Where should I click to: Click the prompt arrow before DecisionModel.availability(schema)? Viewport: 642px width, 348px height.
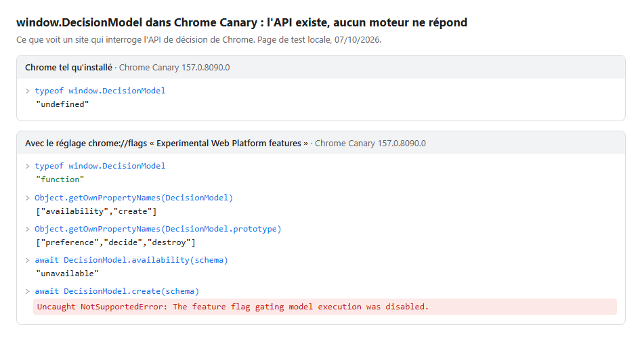[28, 261]
